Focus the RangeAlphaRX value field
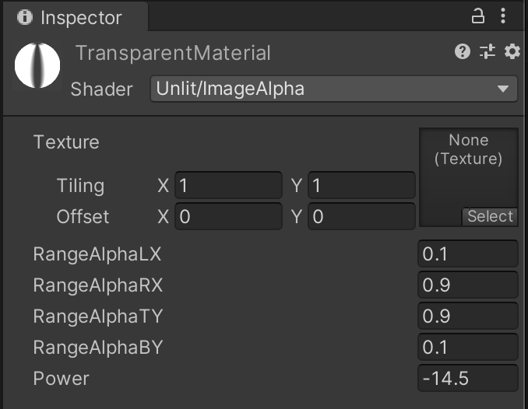 click(467, 285)
